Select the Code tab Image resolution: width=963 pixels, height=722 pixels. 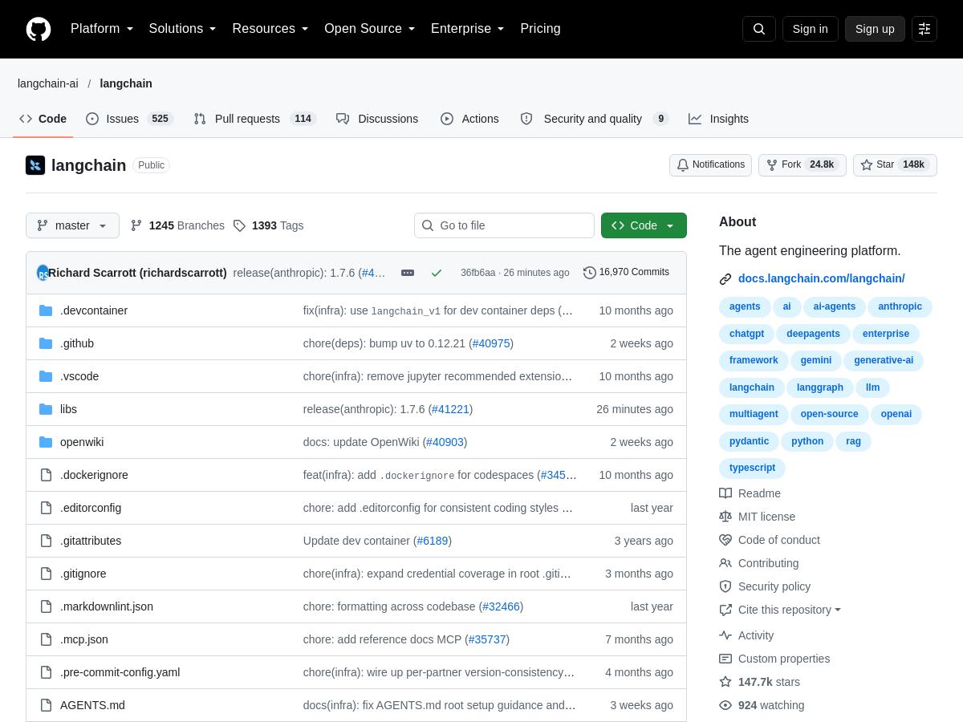click(x=43, y=119)
